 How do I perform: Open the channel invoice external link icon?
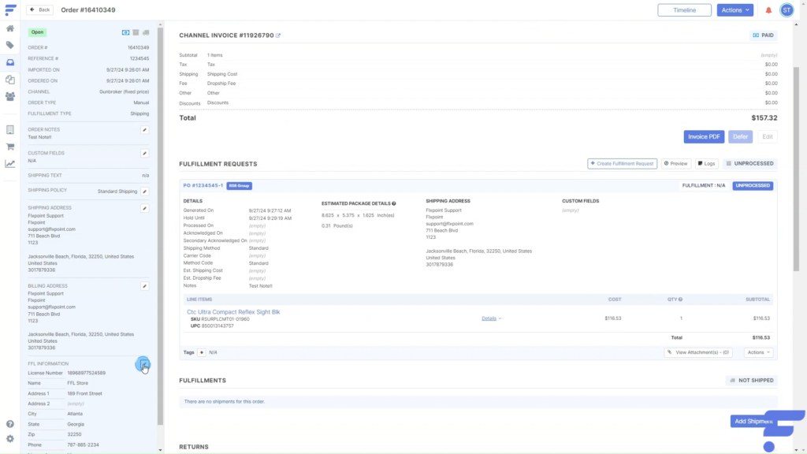tap(278, 35)
